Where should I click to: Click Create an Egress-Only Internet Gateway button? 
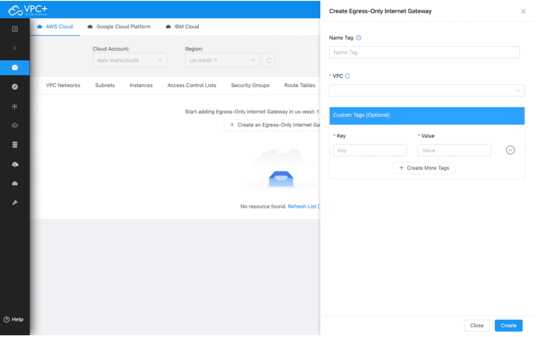(x=272, y=125)
